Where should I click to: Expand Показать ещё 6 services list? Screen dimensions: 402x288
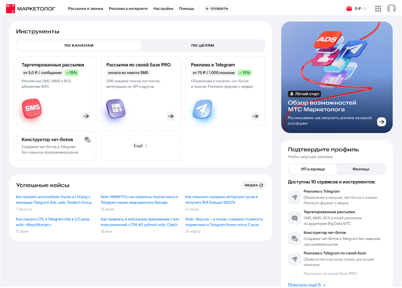(307, 285)
